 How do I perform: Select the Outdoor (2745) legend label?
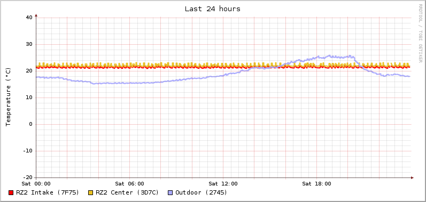click(x=202, y=192)
